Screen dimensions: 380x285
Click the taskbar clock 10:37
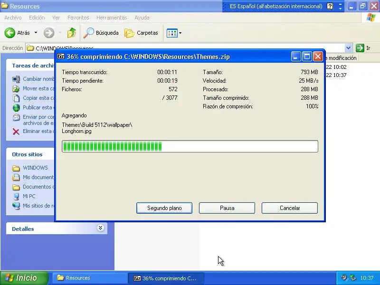click(367, 278)
